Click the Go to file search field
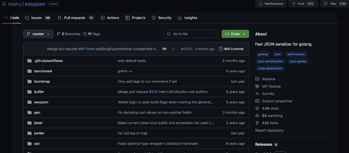This screenshot has height=153, width=349. pyautogui.click(x=190, y=34)
